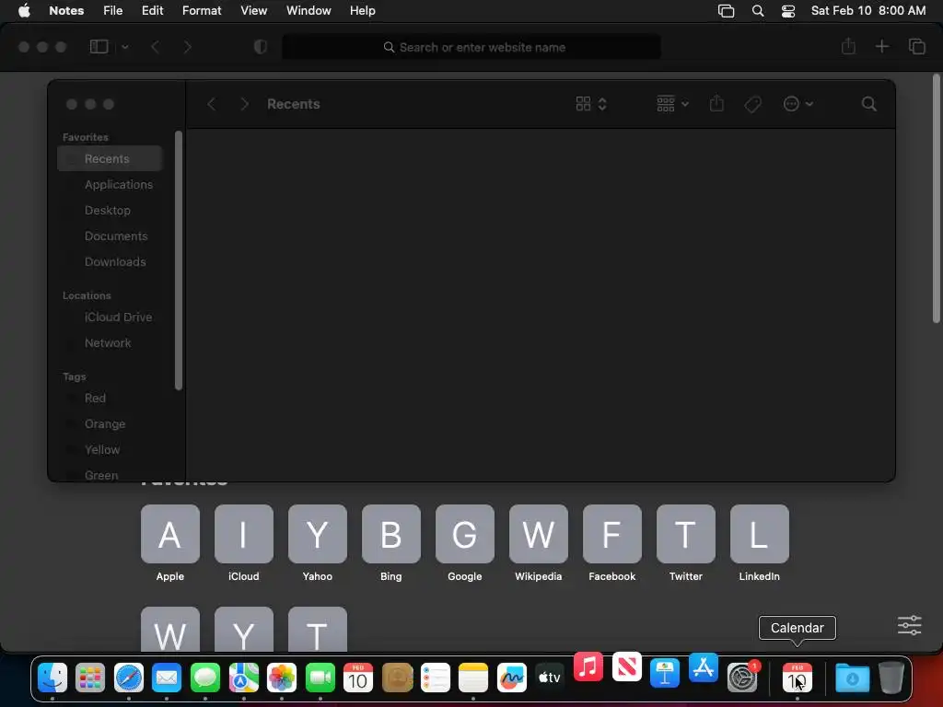Launch Freeform from the dock
This screenshot has height=707, width=943.
click(512, 678)
